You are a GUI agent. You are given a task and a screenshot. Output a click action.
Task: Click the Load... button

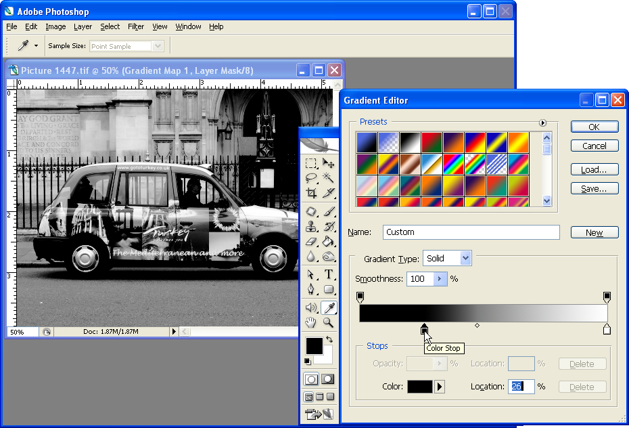594,170
